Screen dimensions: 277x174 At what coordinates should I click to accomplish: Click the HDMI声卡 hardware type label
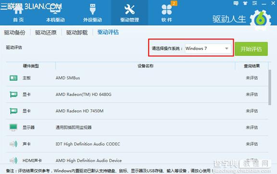(32, 161)
